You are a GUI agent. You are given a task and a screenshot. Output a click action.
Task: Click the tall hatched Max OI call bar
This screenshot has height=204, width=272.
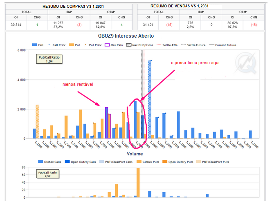[x=150, y=99]
